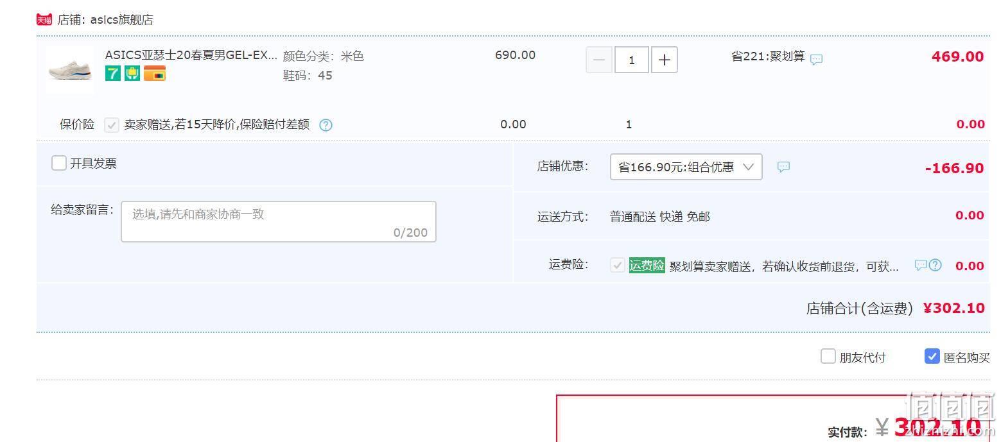Image resolution: width=1001 pixels, height=442 pixels.
Task: Click the 省221:聚划算 discount text
Action: point(768,56)
